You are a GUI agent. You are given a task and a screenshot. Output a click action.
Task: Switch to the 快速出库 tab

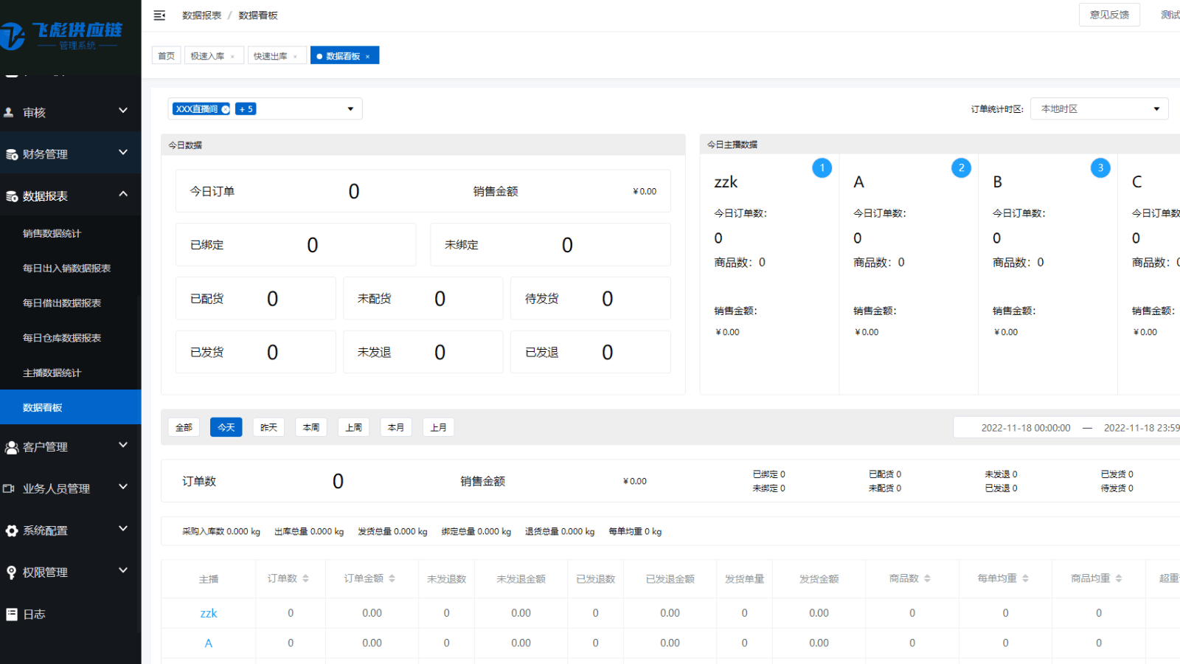pos(271,55)
